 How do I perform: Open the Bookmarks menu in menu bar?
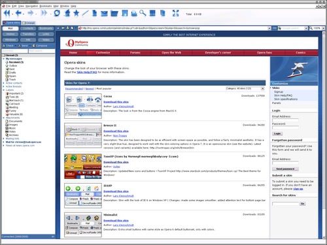pyautogui.click(x=46, y=6)
